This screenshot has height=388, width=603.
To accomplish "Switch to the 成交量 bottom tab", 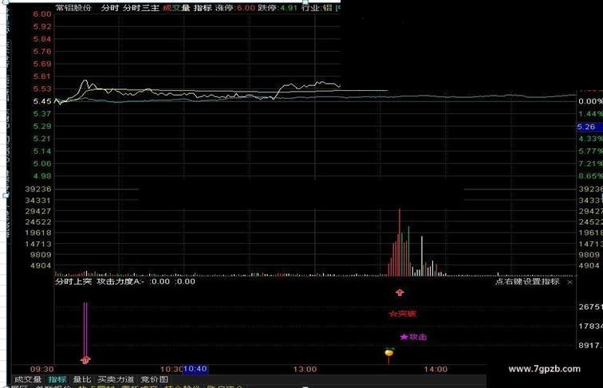I will [28, 379].
